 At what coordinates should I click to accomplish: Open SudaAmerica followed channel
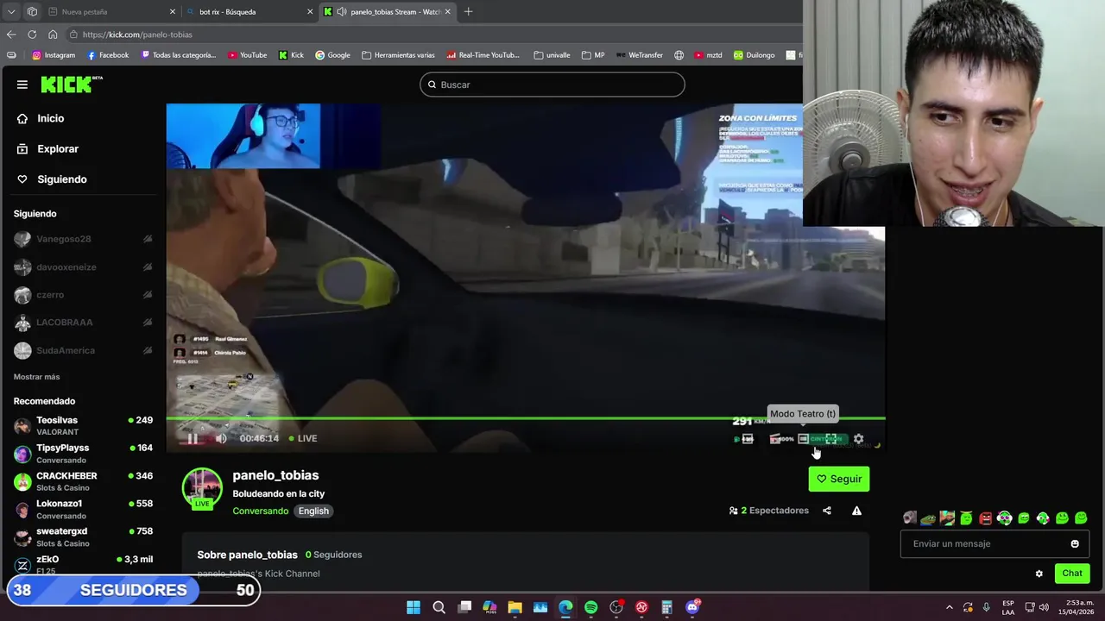click(x=83, y=350)
